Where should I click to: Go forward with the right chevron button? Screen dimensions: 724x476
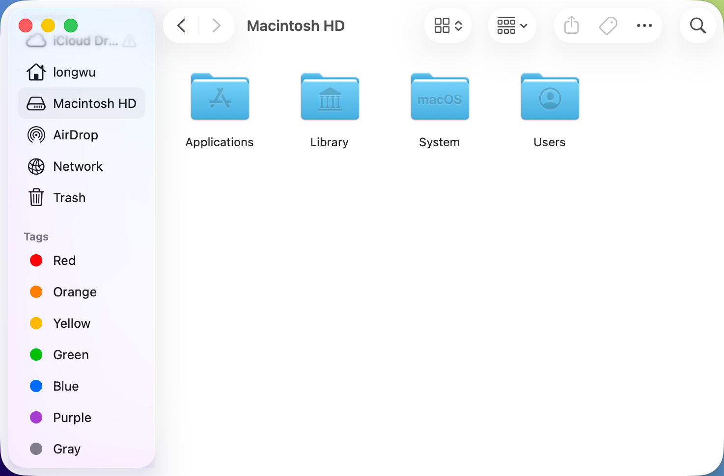[216, 26]
